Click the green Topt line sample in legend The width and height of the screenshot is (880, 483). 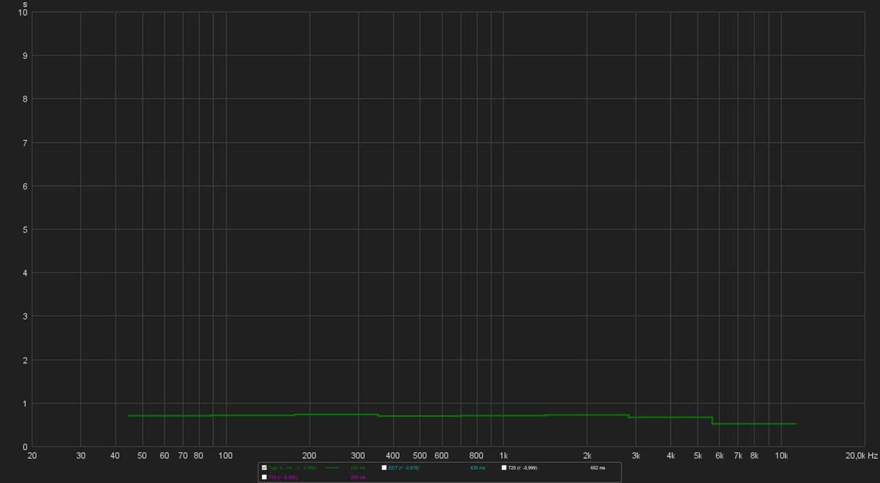click(333, 468)
